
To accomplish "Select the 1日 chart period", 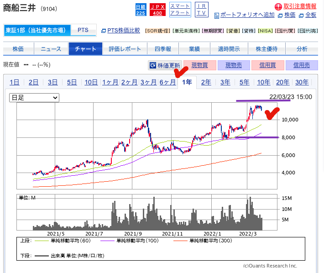I will pos(15,82).
